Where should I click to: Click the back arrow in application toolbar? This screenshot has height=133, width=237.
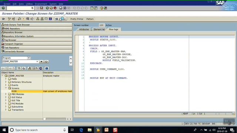pos(3,19)
